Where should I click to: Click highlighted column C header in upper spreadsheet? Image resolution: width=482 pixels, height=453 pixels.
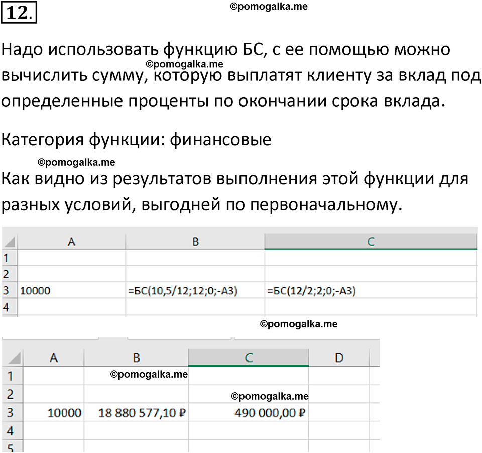pos(371,242)
